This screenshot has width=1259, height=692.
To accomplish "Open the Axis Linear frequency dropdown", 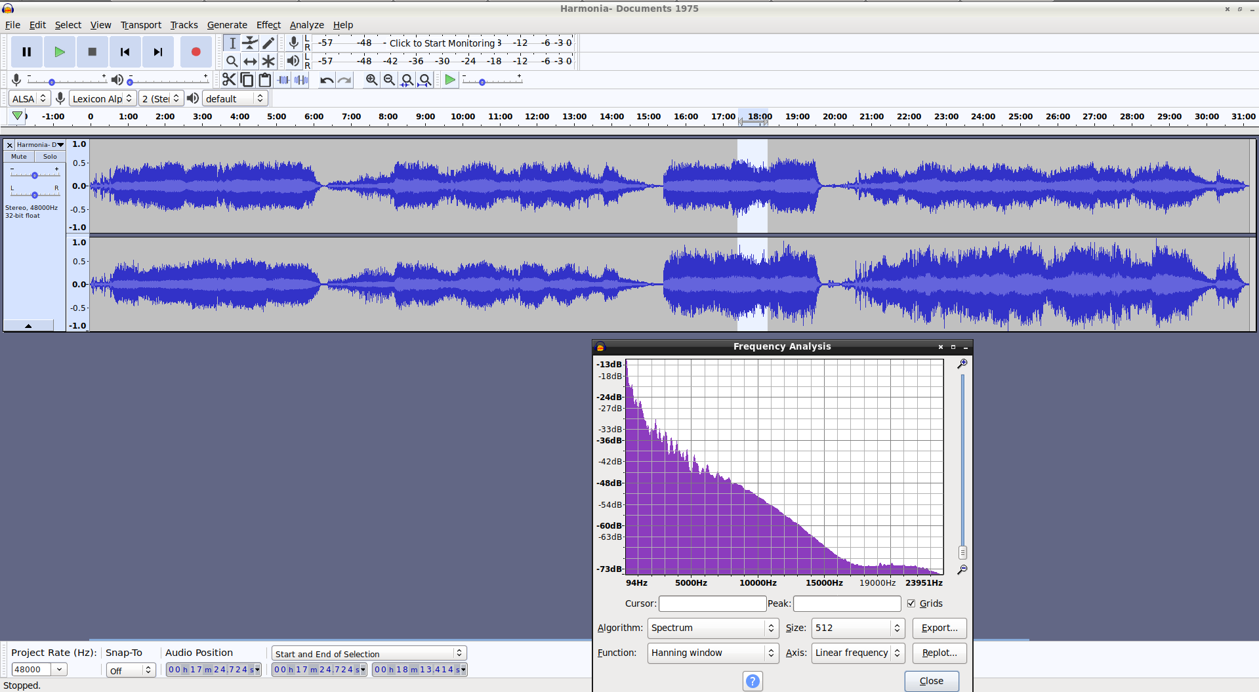I will point(858,653).
